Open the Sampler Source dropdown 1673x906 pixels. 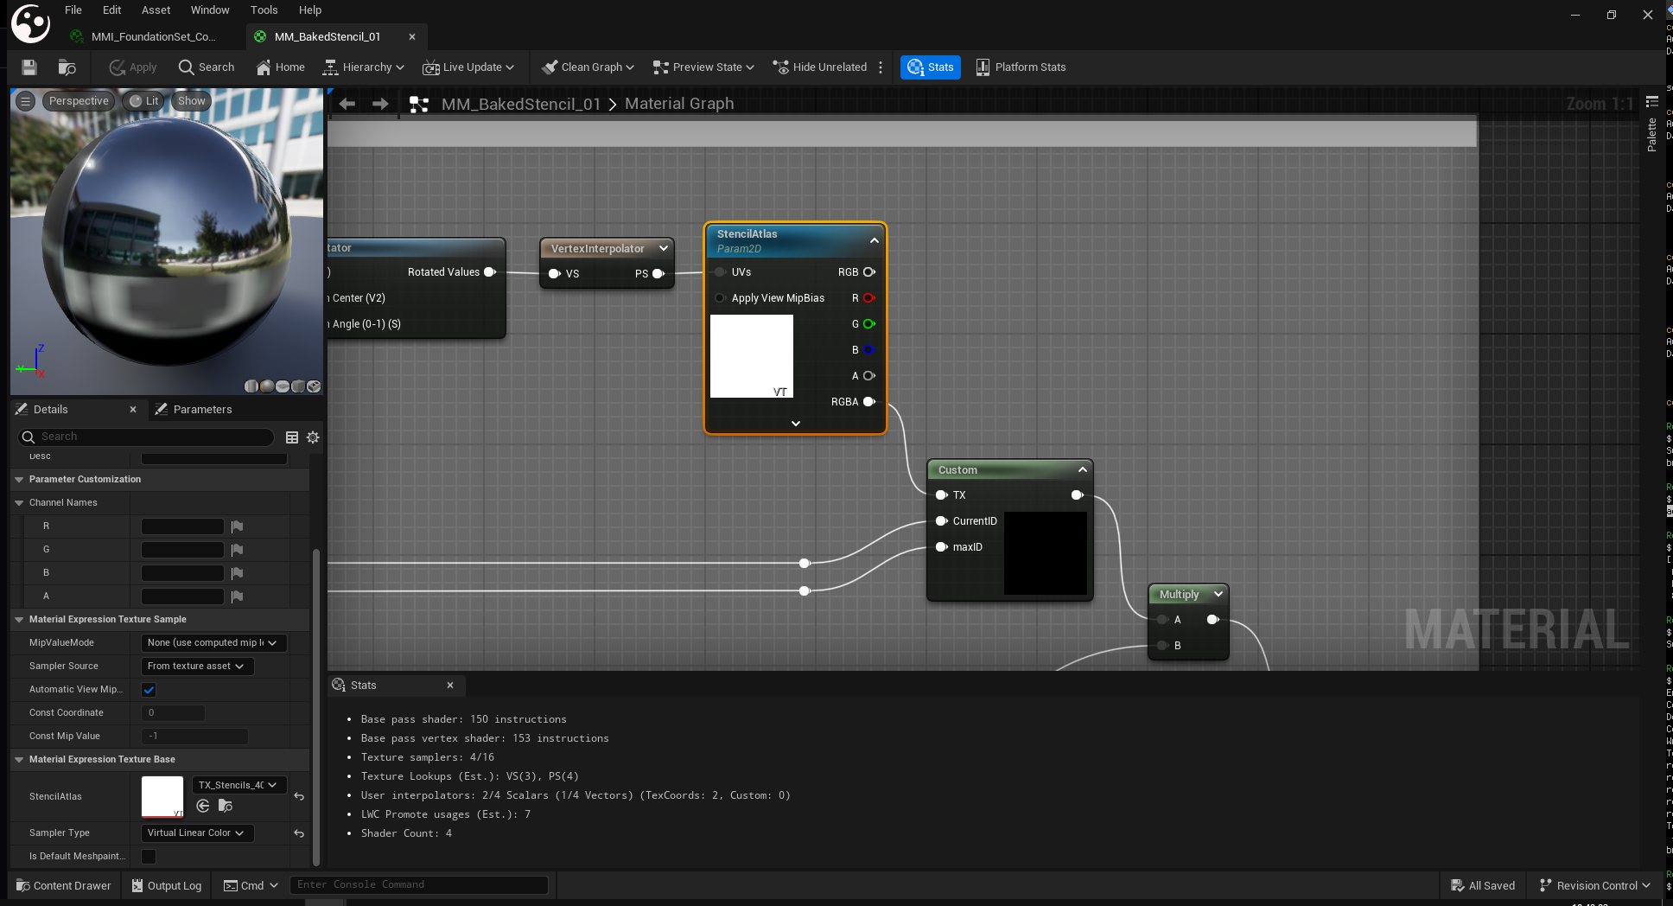pyautogui.click(x=195, y=667)
